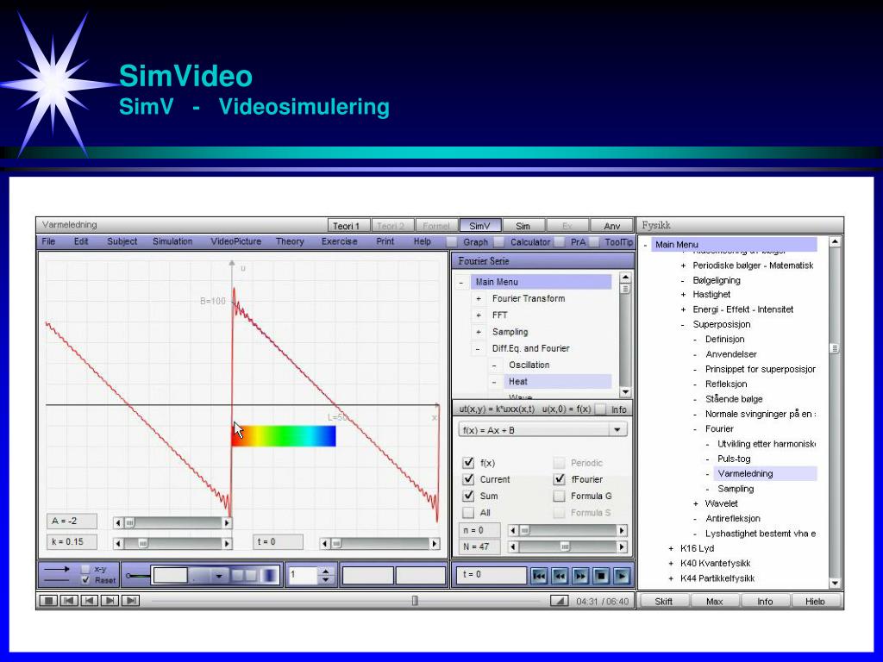Click the video progress slider handle

415,601
